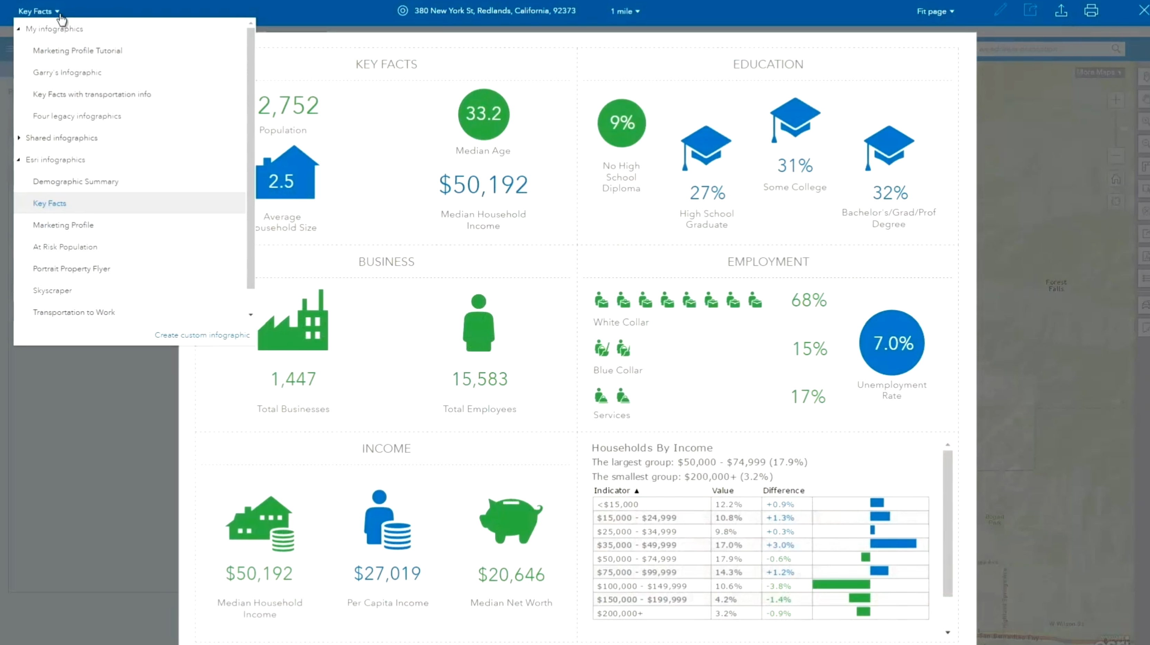The width and height of the screenshot is (1150, 645).
Task: Open the Key Facts template dropdown
Action: click(x=39, y=11)
